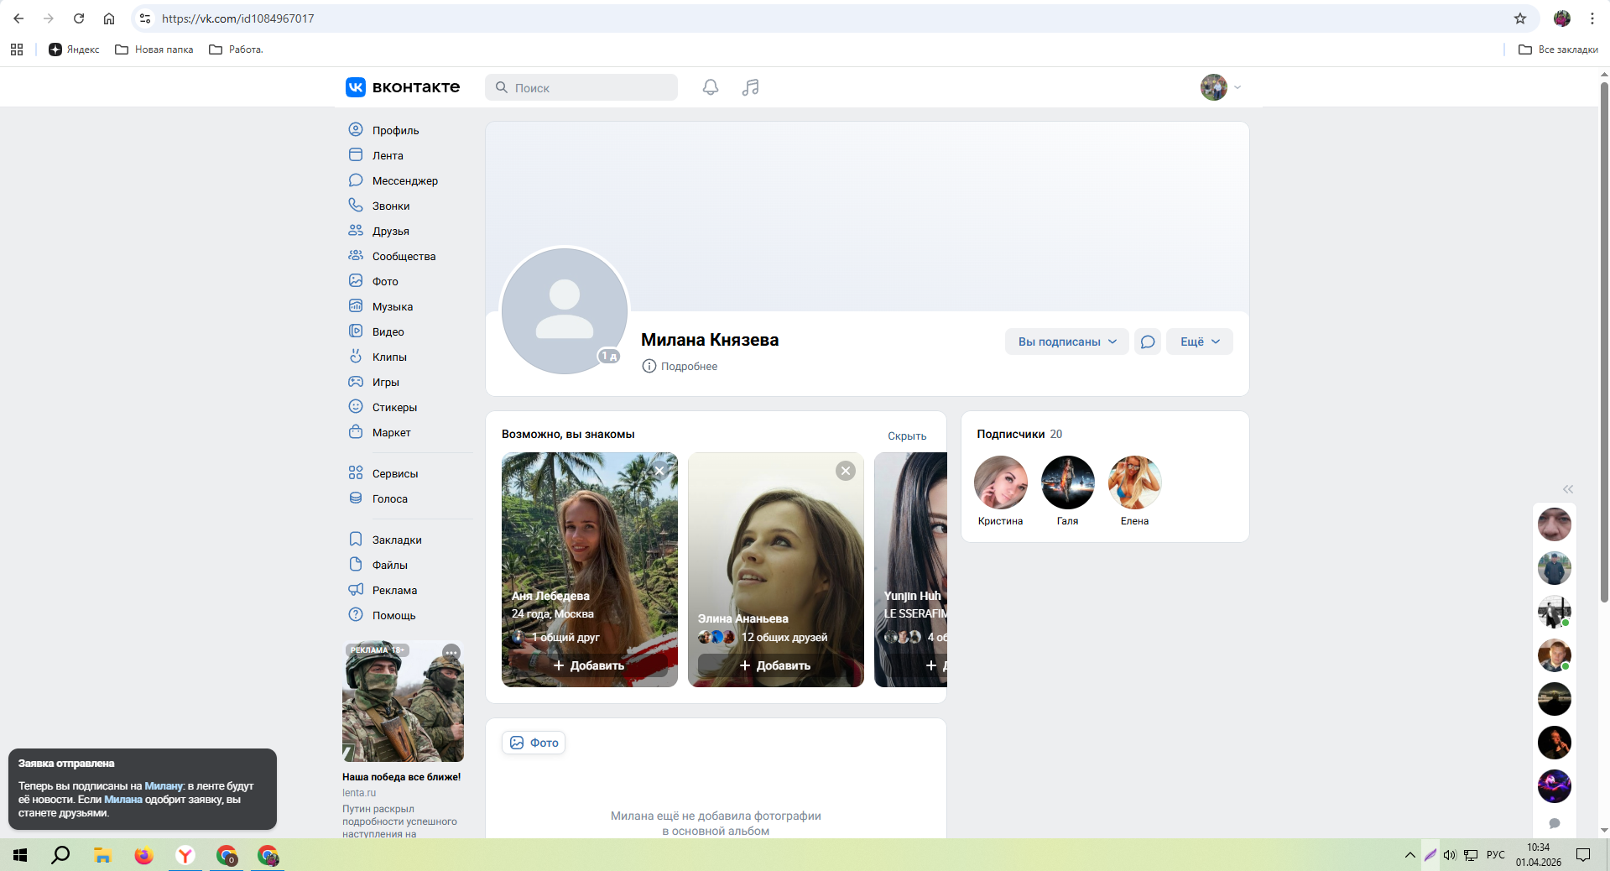The width and height of the screenshot is (1610, 871).
Task: Click Скрыть to hide suggestions
Action: [x=907, y=435]
